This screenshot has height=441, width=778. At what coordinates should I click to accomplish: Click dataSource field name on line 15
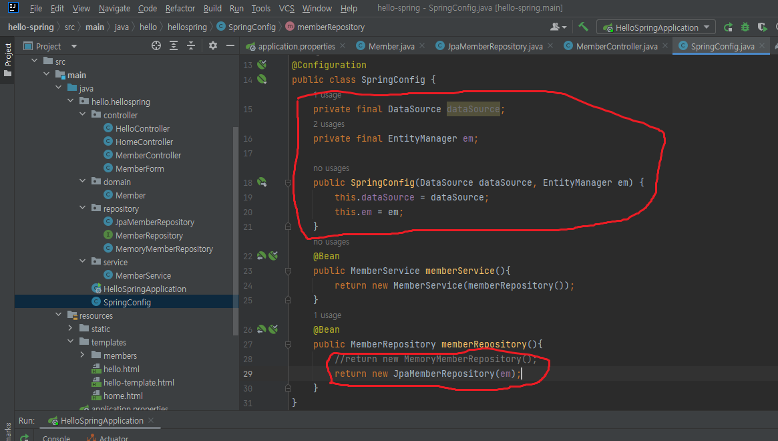point(473,109)
